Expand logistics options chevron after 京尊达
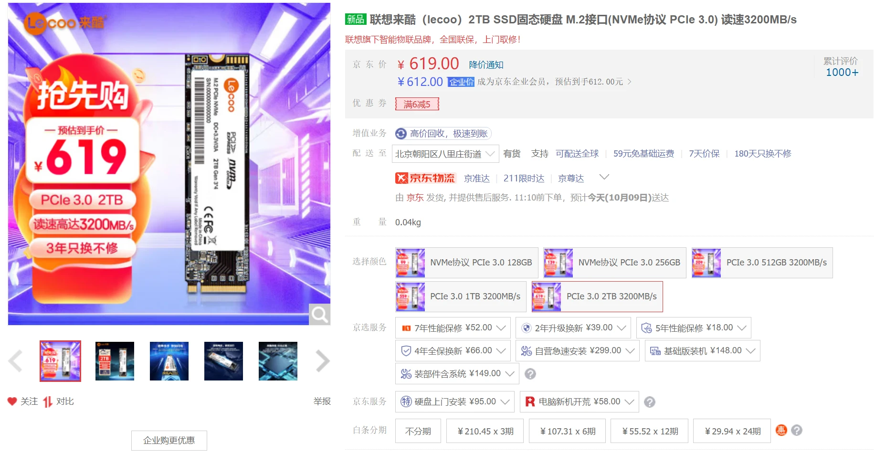Image resolution: width=875 pixels, height=454 pixels. 604,177
